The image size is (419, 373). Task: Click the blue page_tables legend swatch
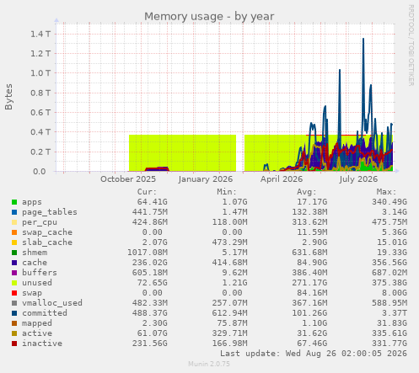(x=14, y=212)
